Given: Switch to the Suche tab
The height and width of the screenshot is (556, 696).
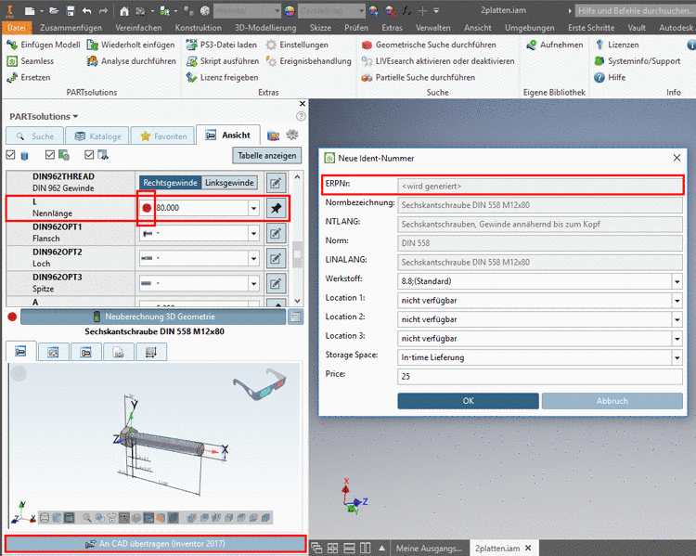Looking at the screenshot, I should [35, 136].
